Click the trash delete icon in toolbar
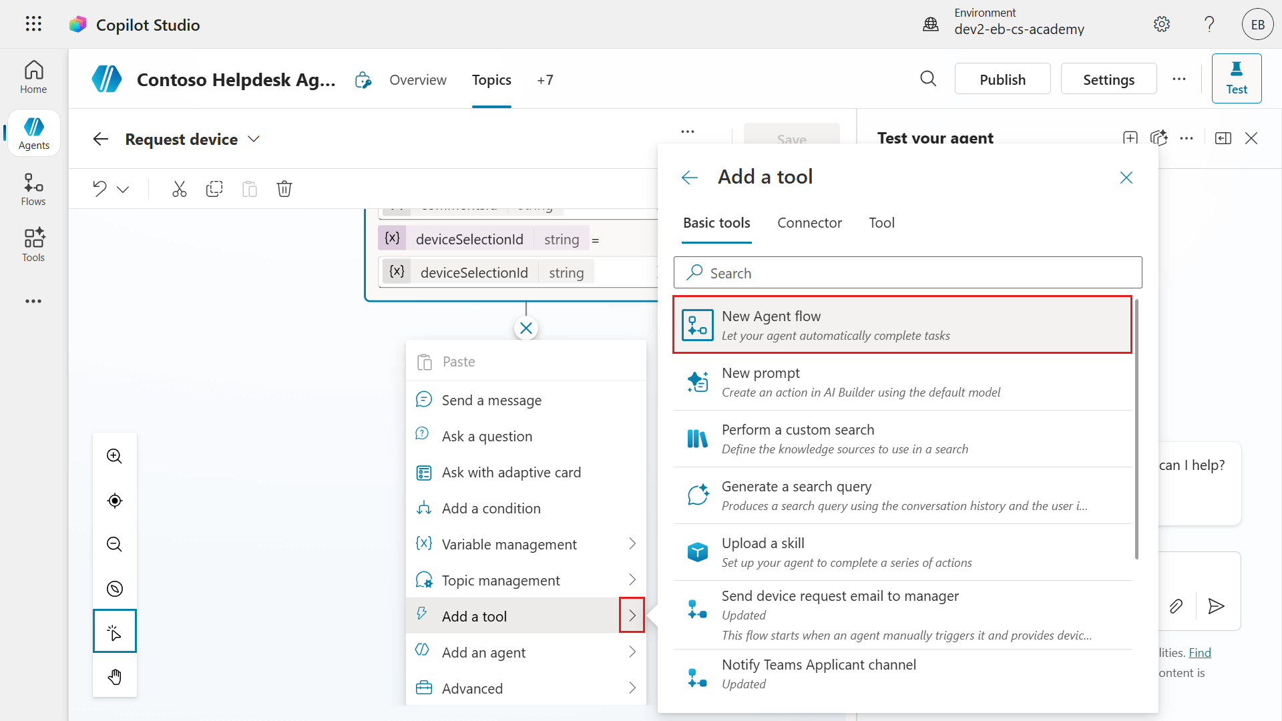This screenshot has width=1282, height=721. [284, 189]
